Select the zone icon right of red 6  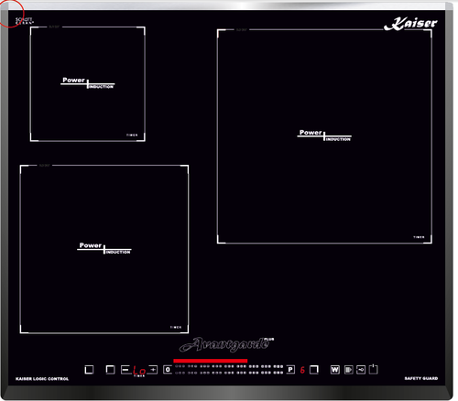pyautogui.click(x=314, y=370)
